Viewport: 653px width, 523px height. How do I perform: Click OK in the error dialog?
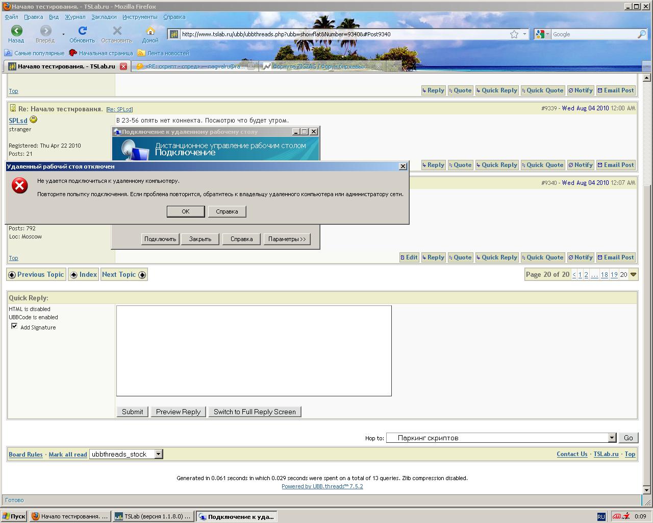[x=186, y=211]
